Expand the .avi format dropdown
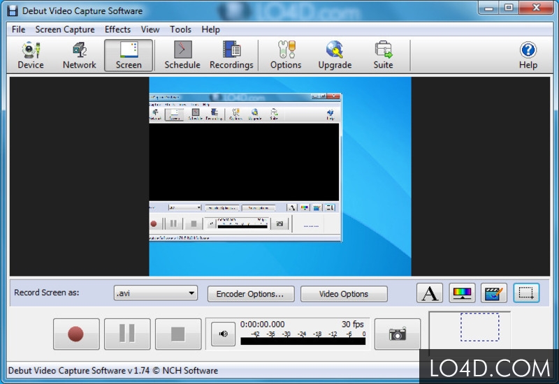This screenshot has height=384, width=559. pos(155,293)
